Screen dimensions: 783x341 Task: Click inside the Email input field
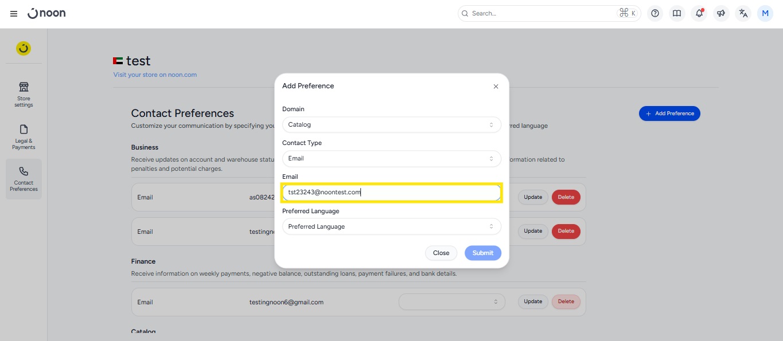[391, 193]
